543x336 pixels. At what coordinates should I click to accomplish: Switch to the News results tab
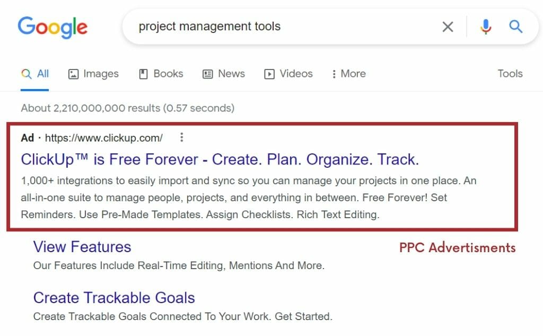point(231,74)
